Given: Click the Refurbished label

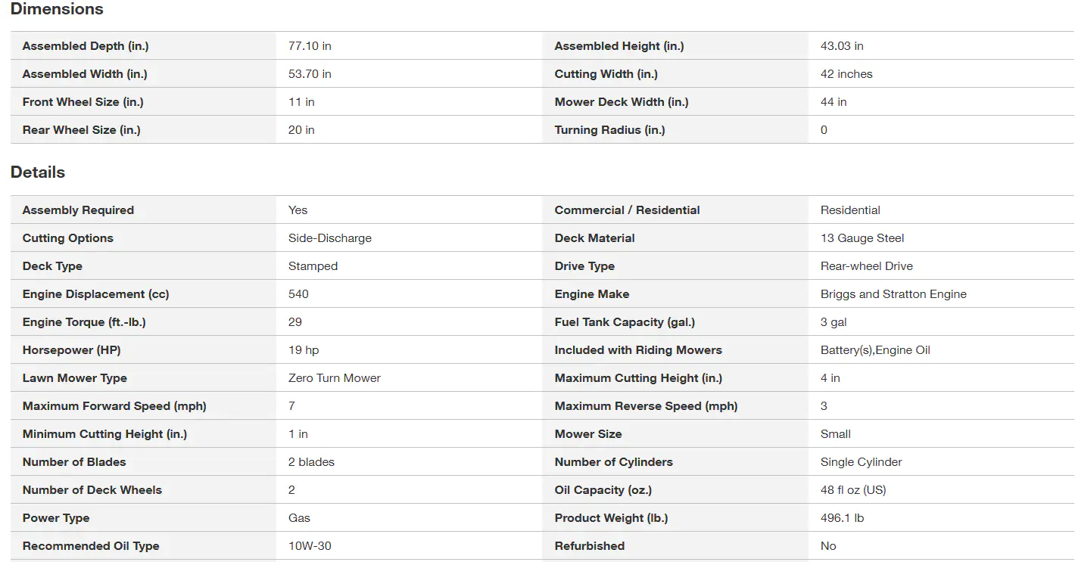Looking at the screenshot, I should [589, 546].
